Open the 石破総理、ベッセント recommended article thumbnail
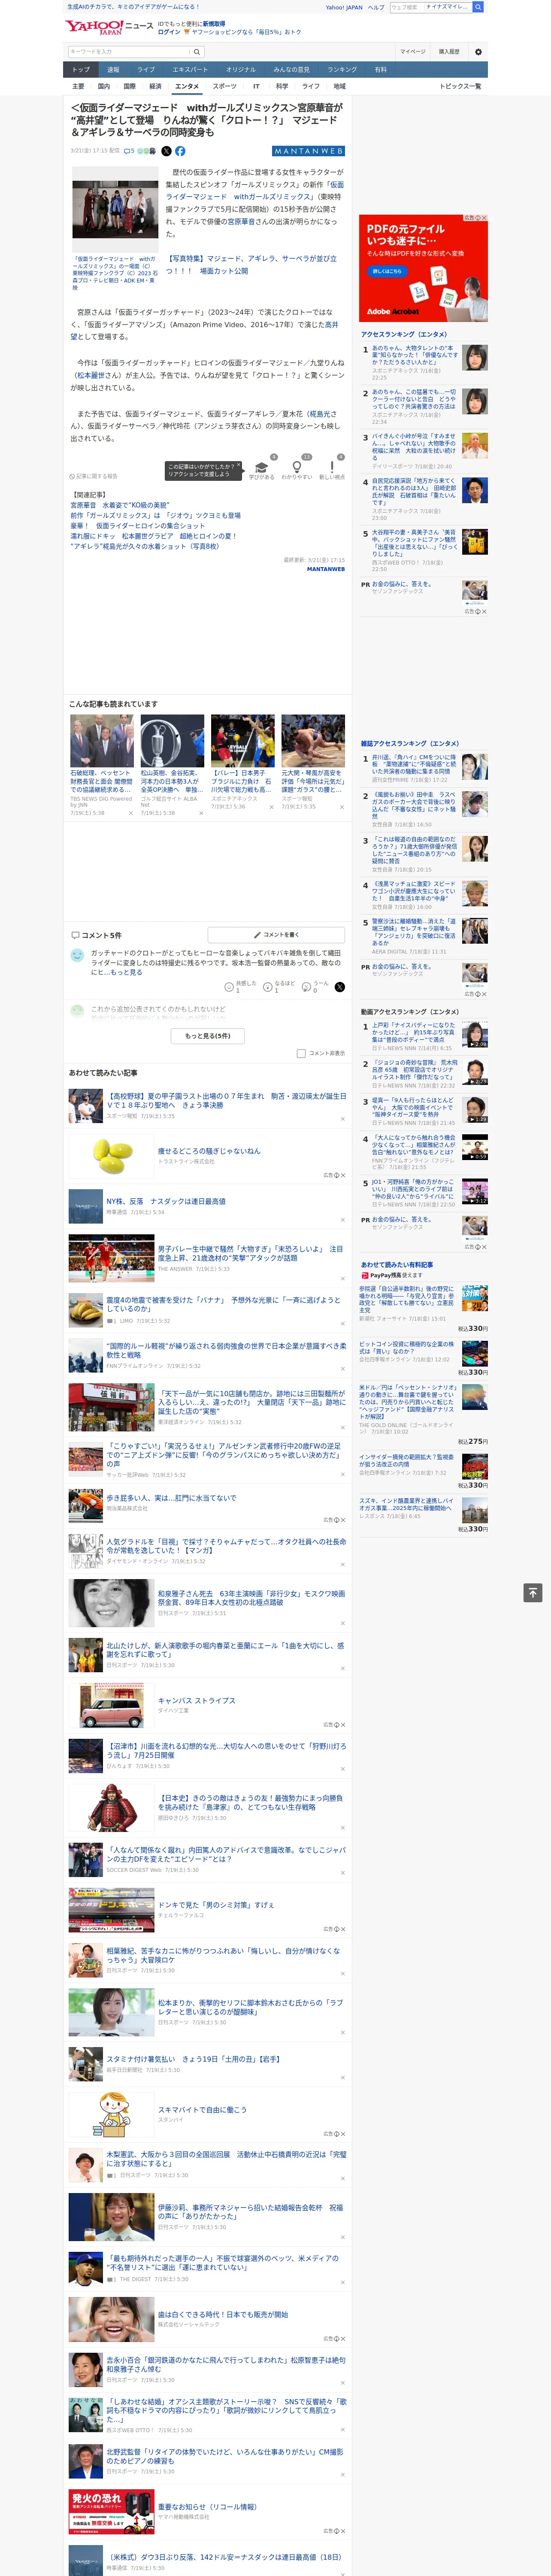The height and width of the screenshot is (2576, 551). click(x=102, y=741)
